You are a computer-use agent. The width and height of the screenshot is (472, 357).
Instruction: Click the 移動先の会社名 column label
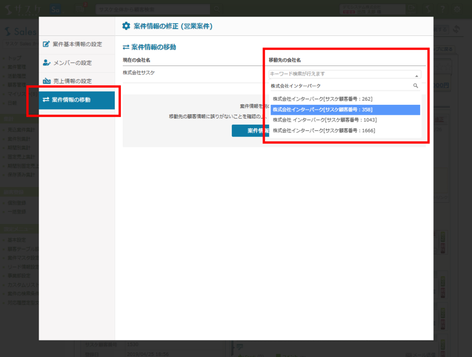[x=285, y=60]
